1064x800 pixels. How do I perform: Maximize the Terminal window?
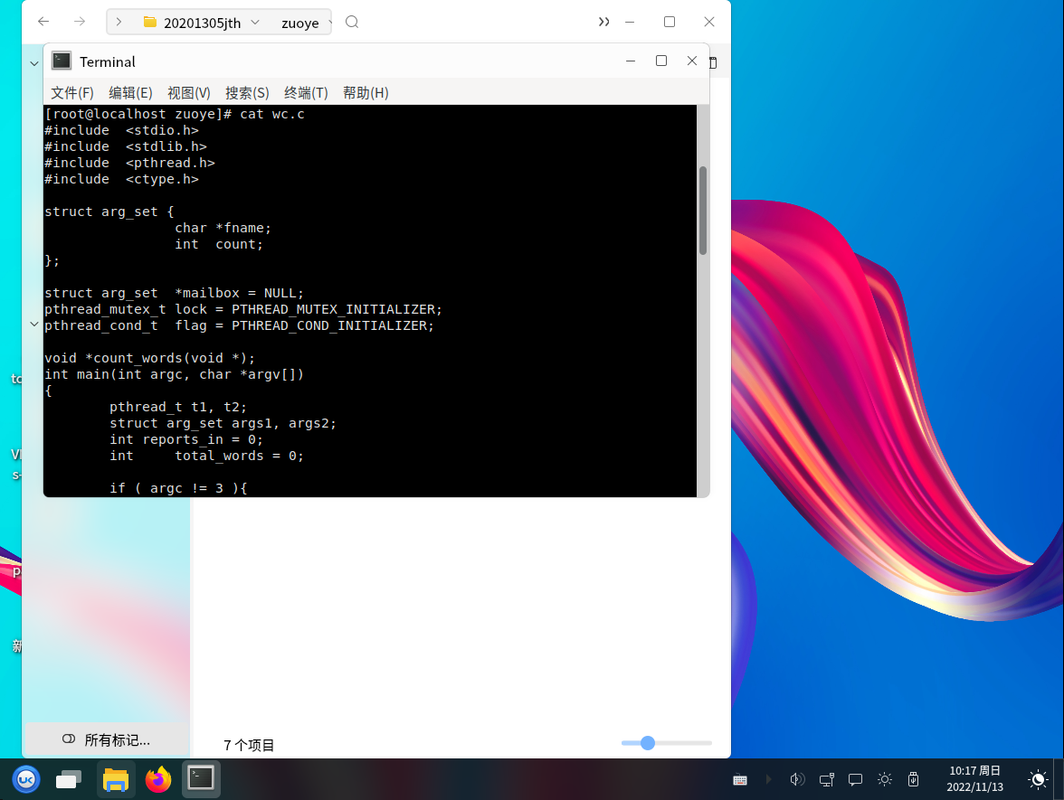[660, 61]
